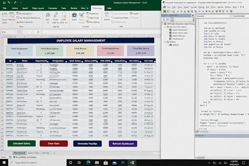Image resolution: width=249 pixels, height=166 pixels.
Task: Select Module1 in project tree
Action: [174, 45]
